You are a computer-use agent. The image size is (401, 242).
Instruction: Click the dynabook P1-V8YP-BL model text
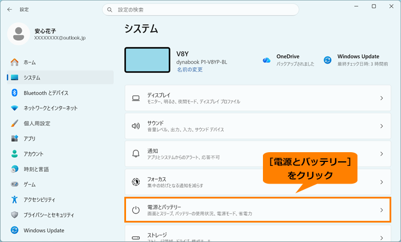(x=202, y=62)
